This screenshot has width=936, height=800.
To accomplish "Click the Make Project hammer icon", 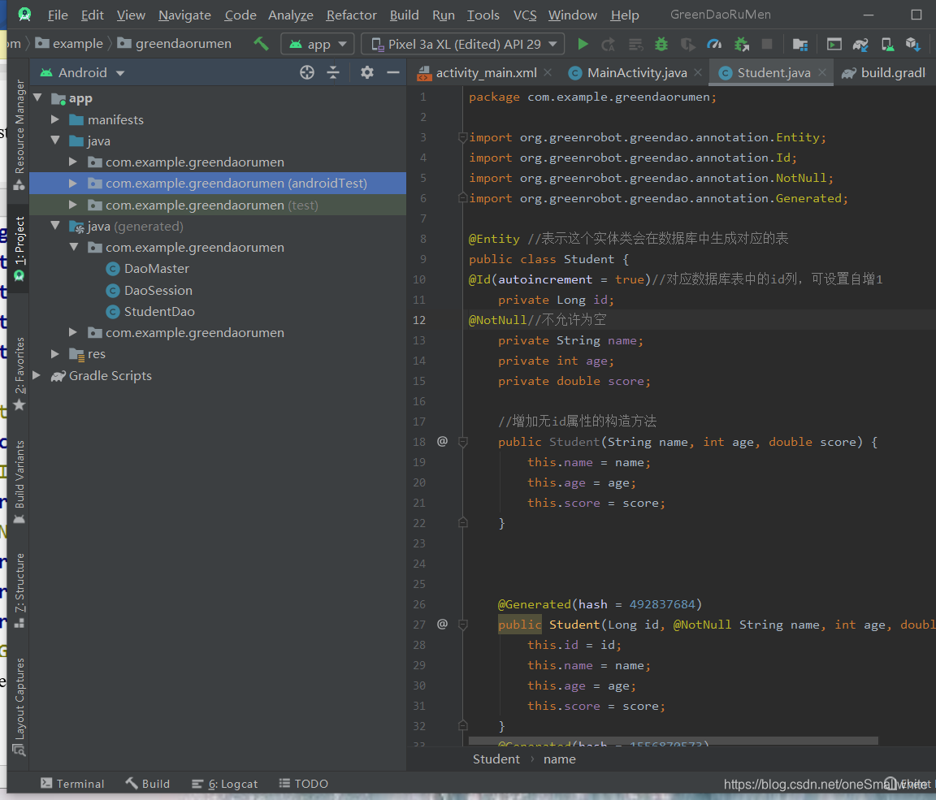I will click(261, 44).
